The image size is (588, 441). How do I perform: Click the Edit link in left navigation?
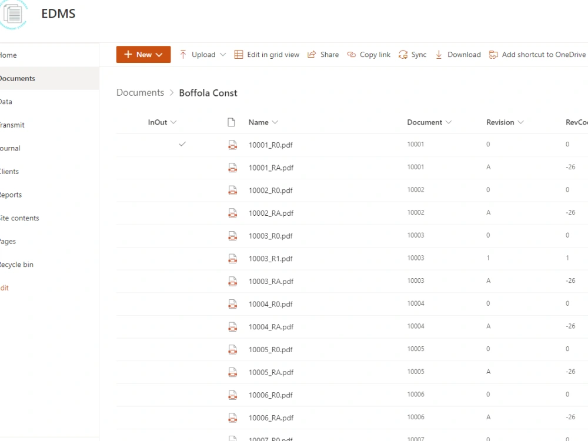tap(4, 288)
